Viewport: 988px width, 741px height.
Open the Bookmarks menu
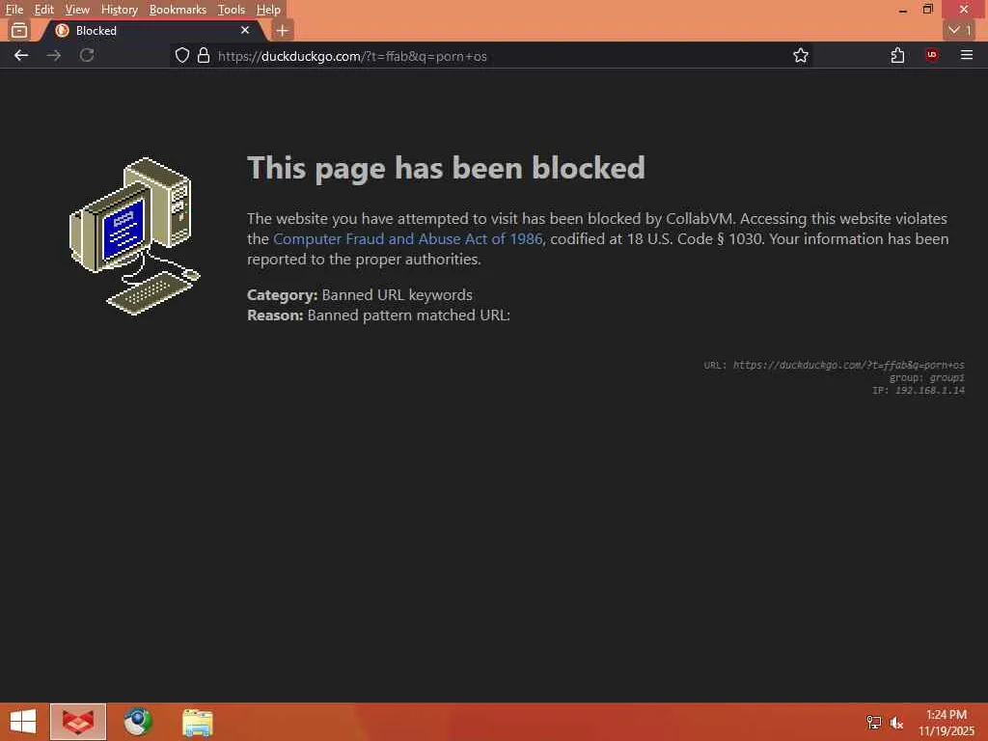[178, 10]
